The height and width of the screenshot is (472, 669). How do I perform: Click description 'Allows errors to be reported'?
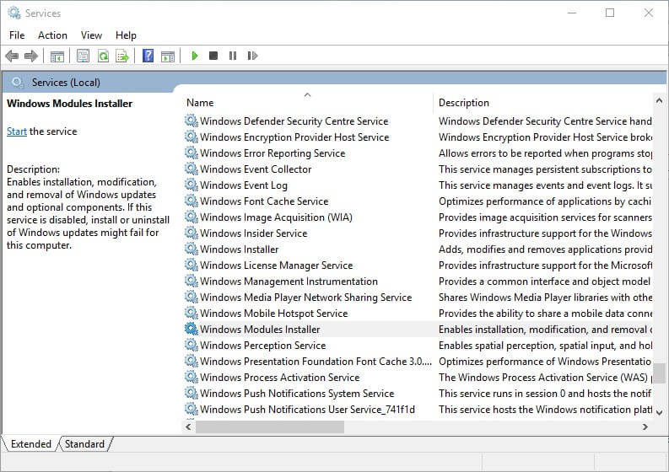[x=545, y=153]
